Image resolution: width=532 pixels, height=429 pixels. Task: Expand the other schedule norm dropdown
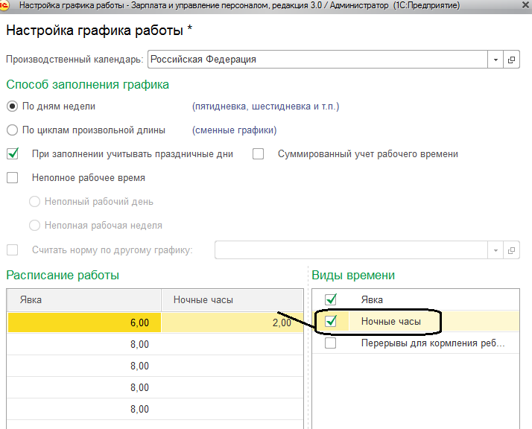[496, 250]
